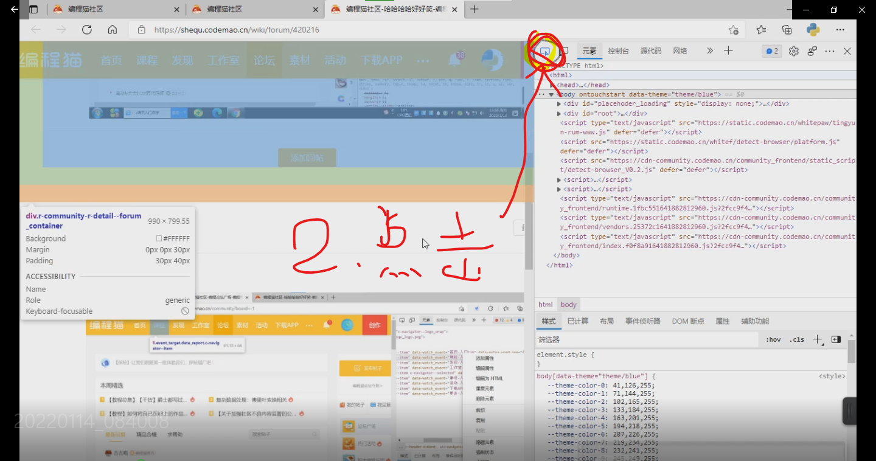Close the 编程猫社区-哈哈哈哈好好笑 tab
Image resolution: width=876 pixels, height=461 pixels.
[454, 9]
